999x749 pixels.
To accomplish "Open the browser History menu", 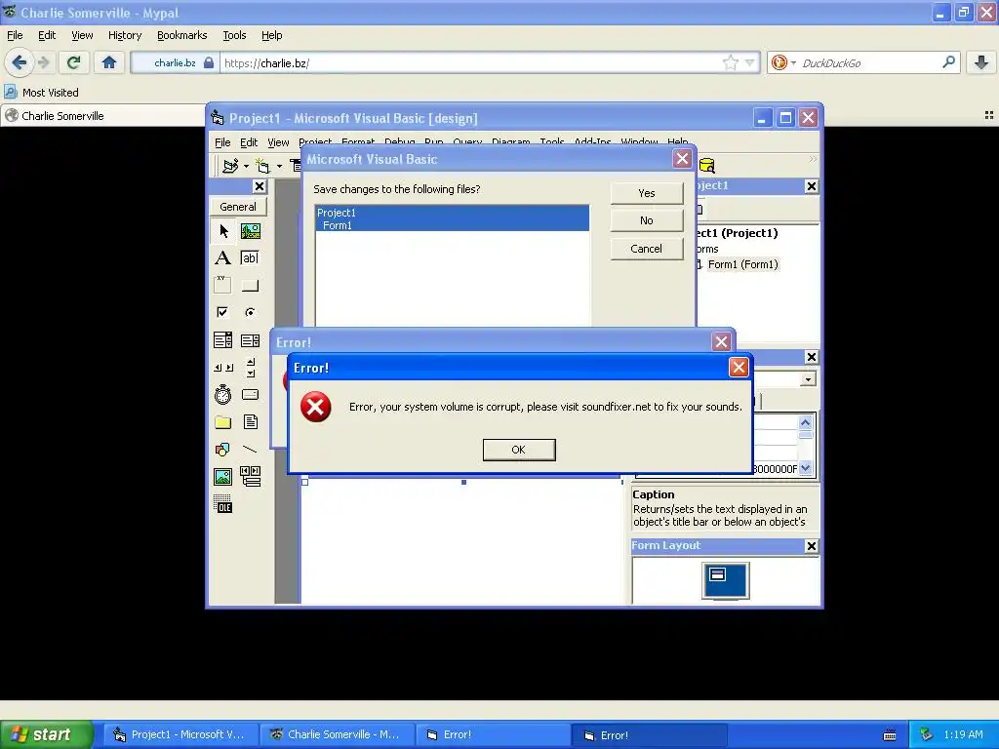I will [124, 35].
